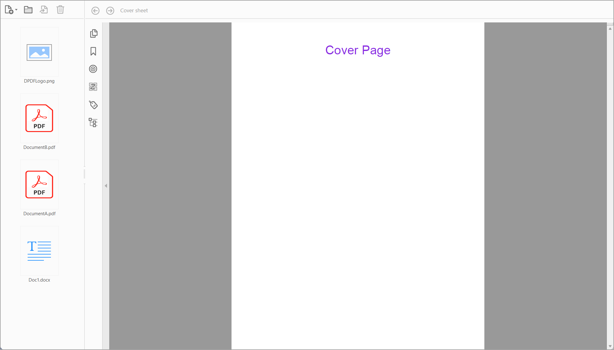The height and width of the screenshot is (350, 614).
Task: Navigate back to the previous view
Action: [x=95, y=10]
